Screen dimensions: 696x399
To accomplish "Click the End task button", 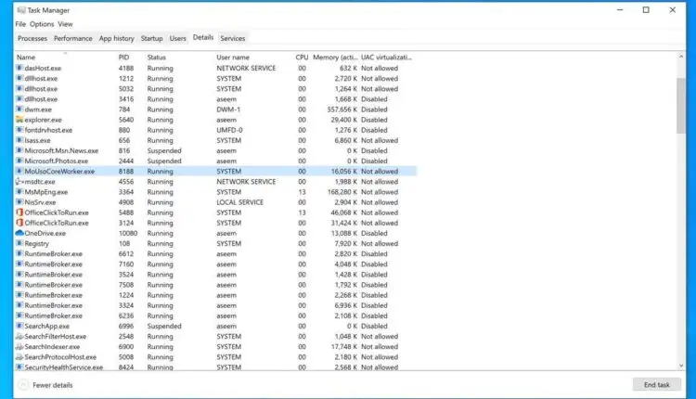I will click(656, 385).
